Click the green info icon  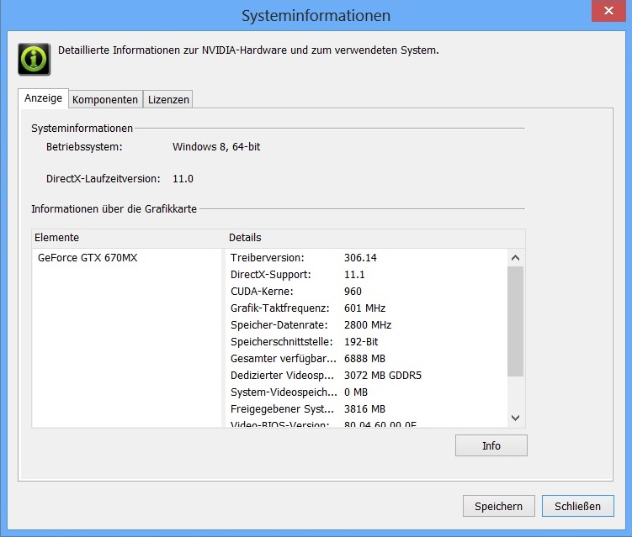pos(35,59)
